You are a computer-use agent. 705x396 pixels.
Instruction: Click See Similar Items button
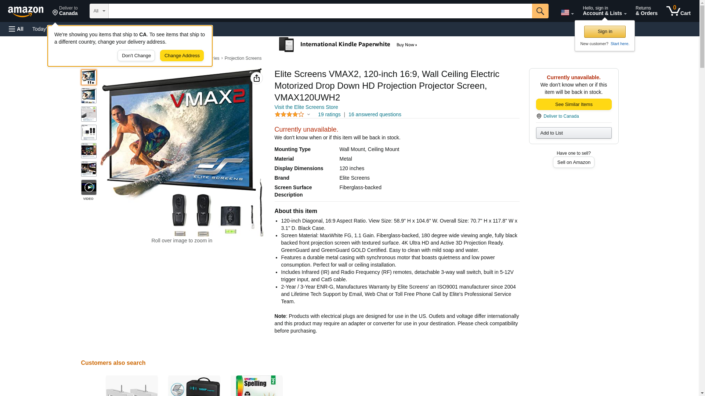pos(574,104)
